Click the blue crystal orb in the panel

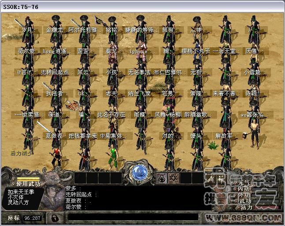pos(139,172)
